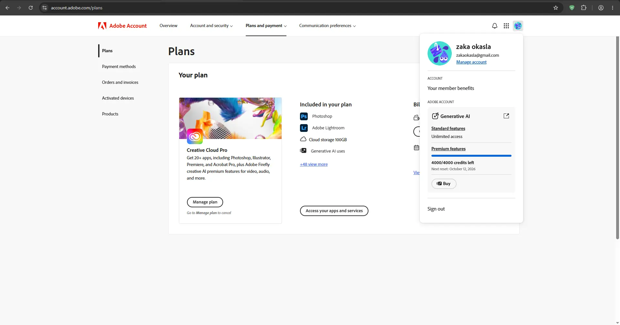
Task: Open Orders and invoices
Action: tap(120, 82)
